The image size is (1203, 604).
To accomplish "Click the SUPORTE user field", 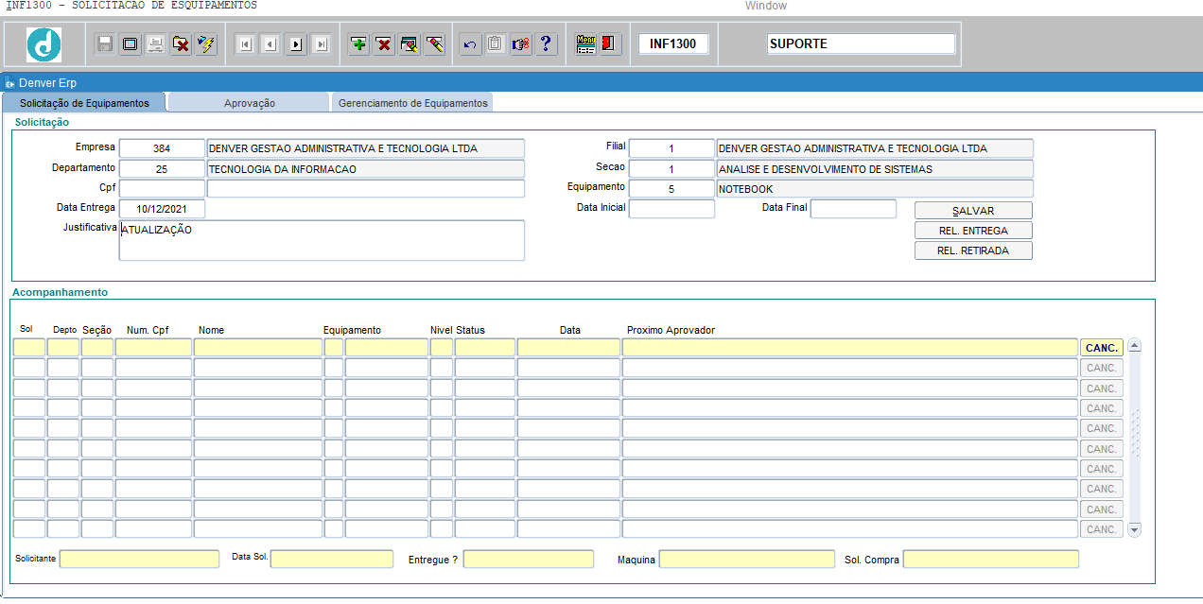I will (x=861, y=43).
